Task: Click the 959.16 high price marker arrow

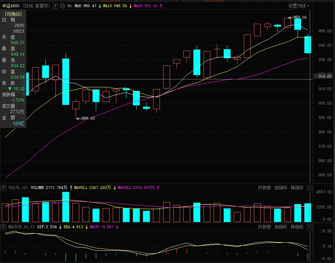Action: click(x=290, y=17)
